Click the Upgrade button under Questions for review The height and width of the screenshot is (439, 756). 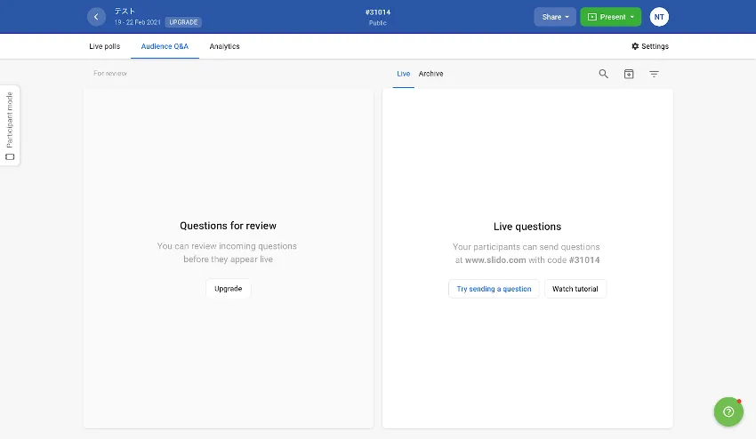tap(228, 289)
